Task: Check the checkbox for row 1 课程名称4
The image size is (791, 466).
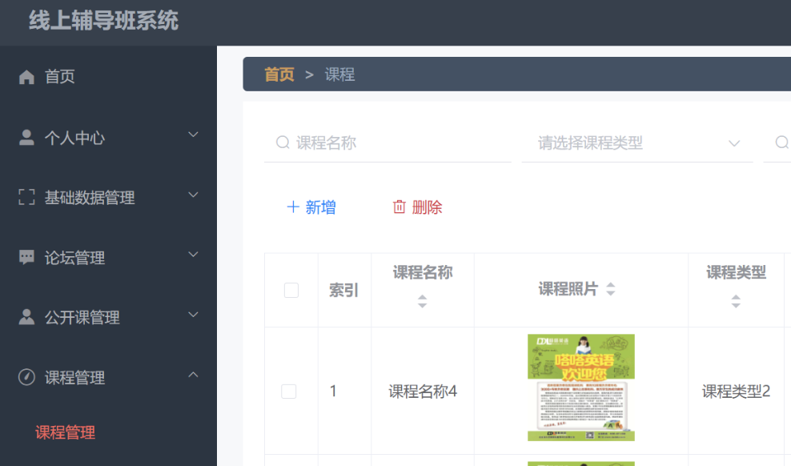Action: [x=289, y=391]
